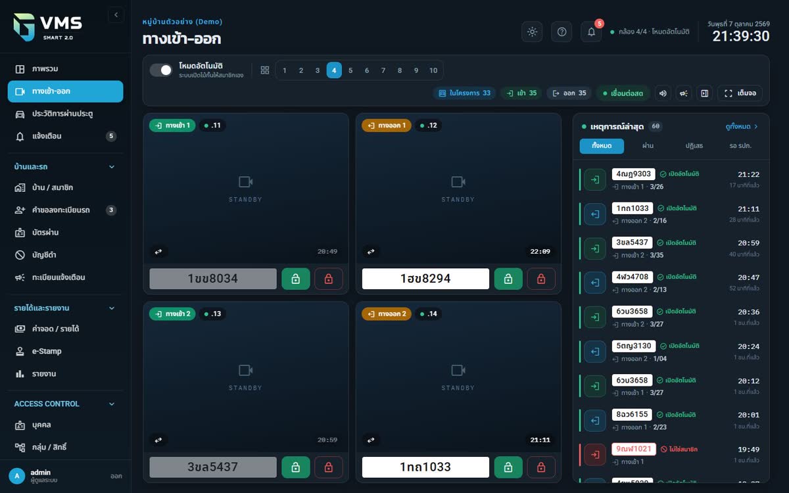Open the gate for ทางเข้า 2 (green unlock)
This screenshot has height=493, width=789.
coord(296,467)
